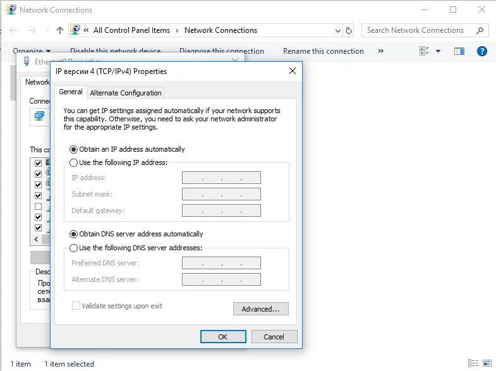
Task: Go back with the Back arrow
Action: tap(14, 30)
